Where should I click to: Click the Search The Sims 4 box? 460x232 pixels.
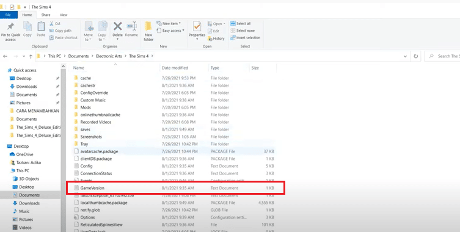pos(442,56)
